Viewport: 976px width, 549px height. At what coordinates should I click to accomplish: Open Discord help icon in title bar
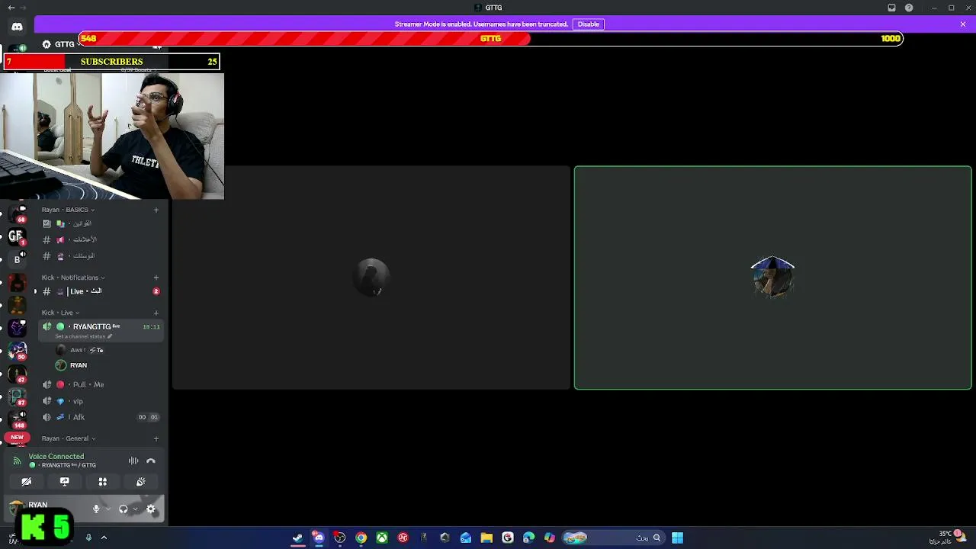[x=909, y=8]
